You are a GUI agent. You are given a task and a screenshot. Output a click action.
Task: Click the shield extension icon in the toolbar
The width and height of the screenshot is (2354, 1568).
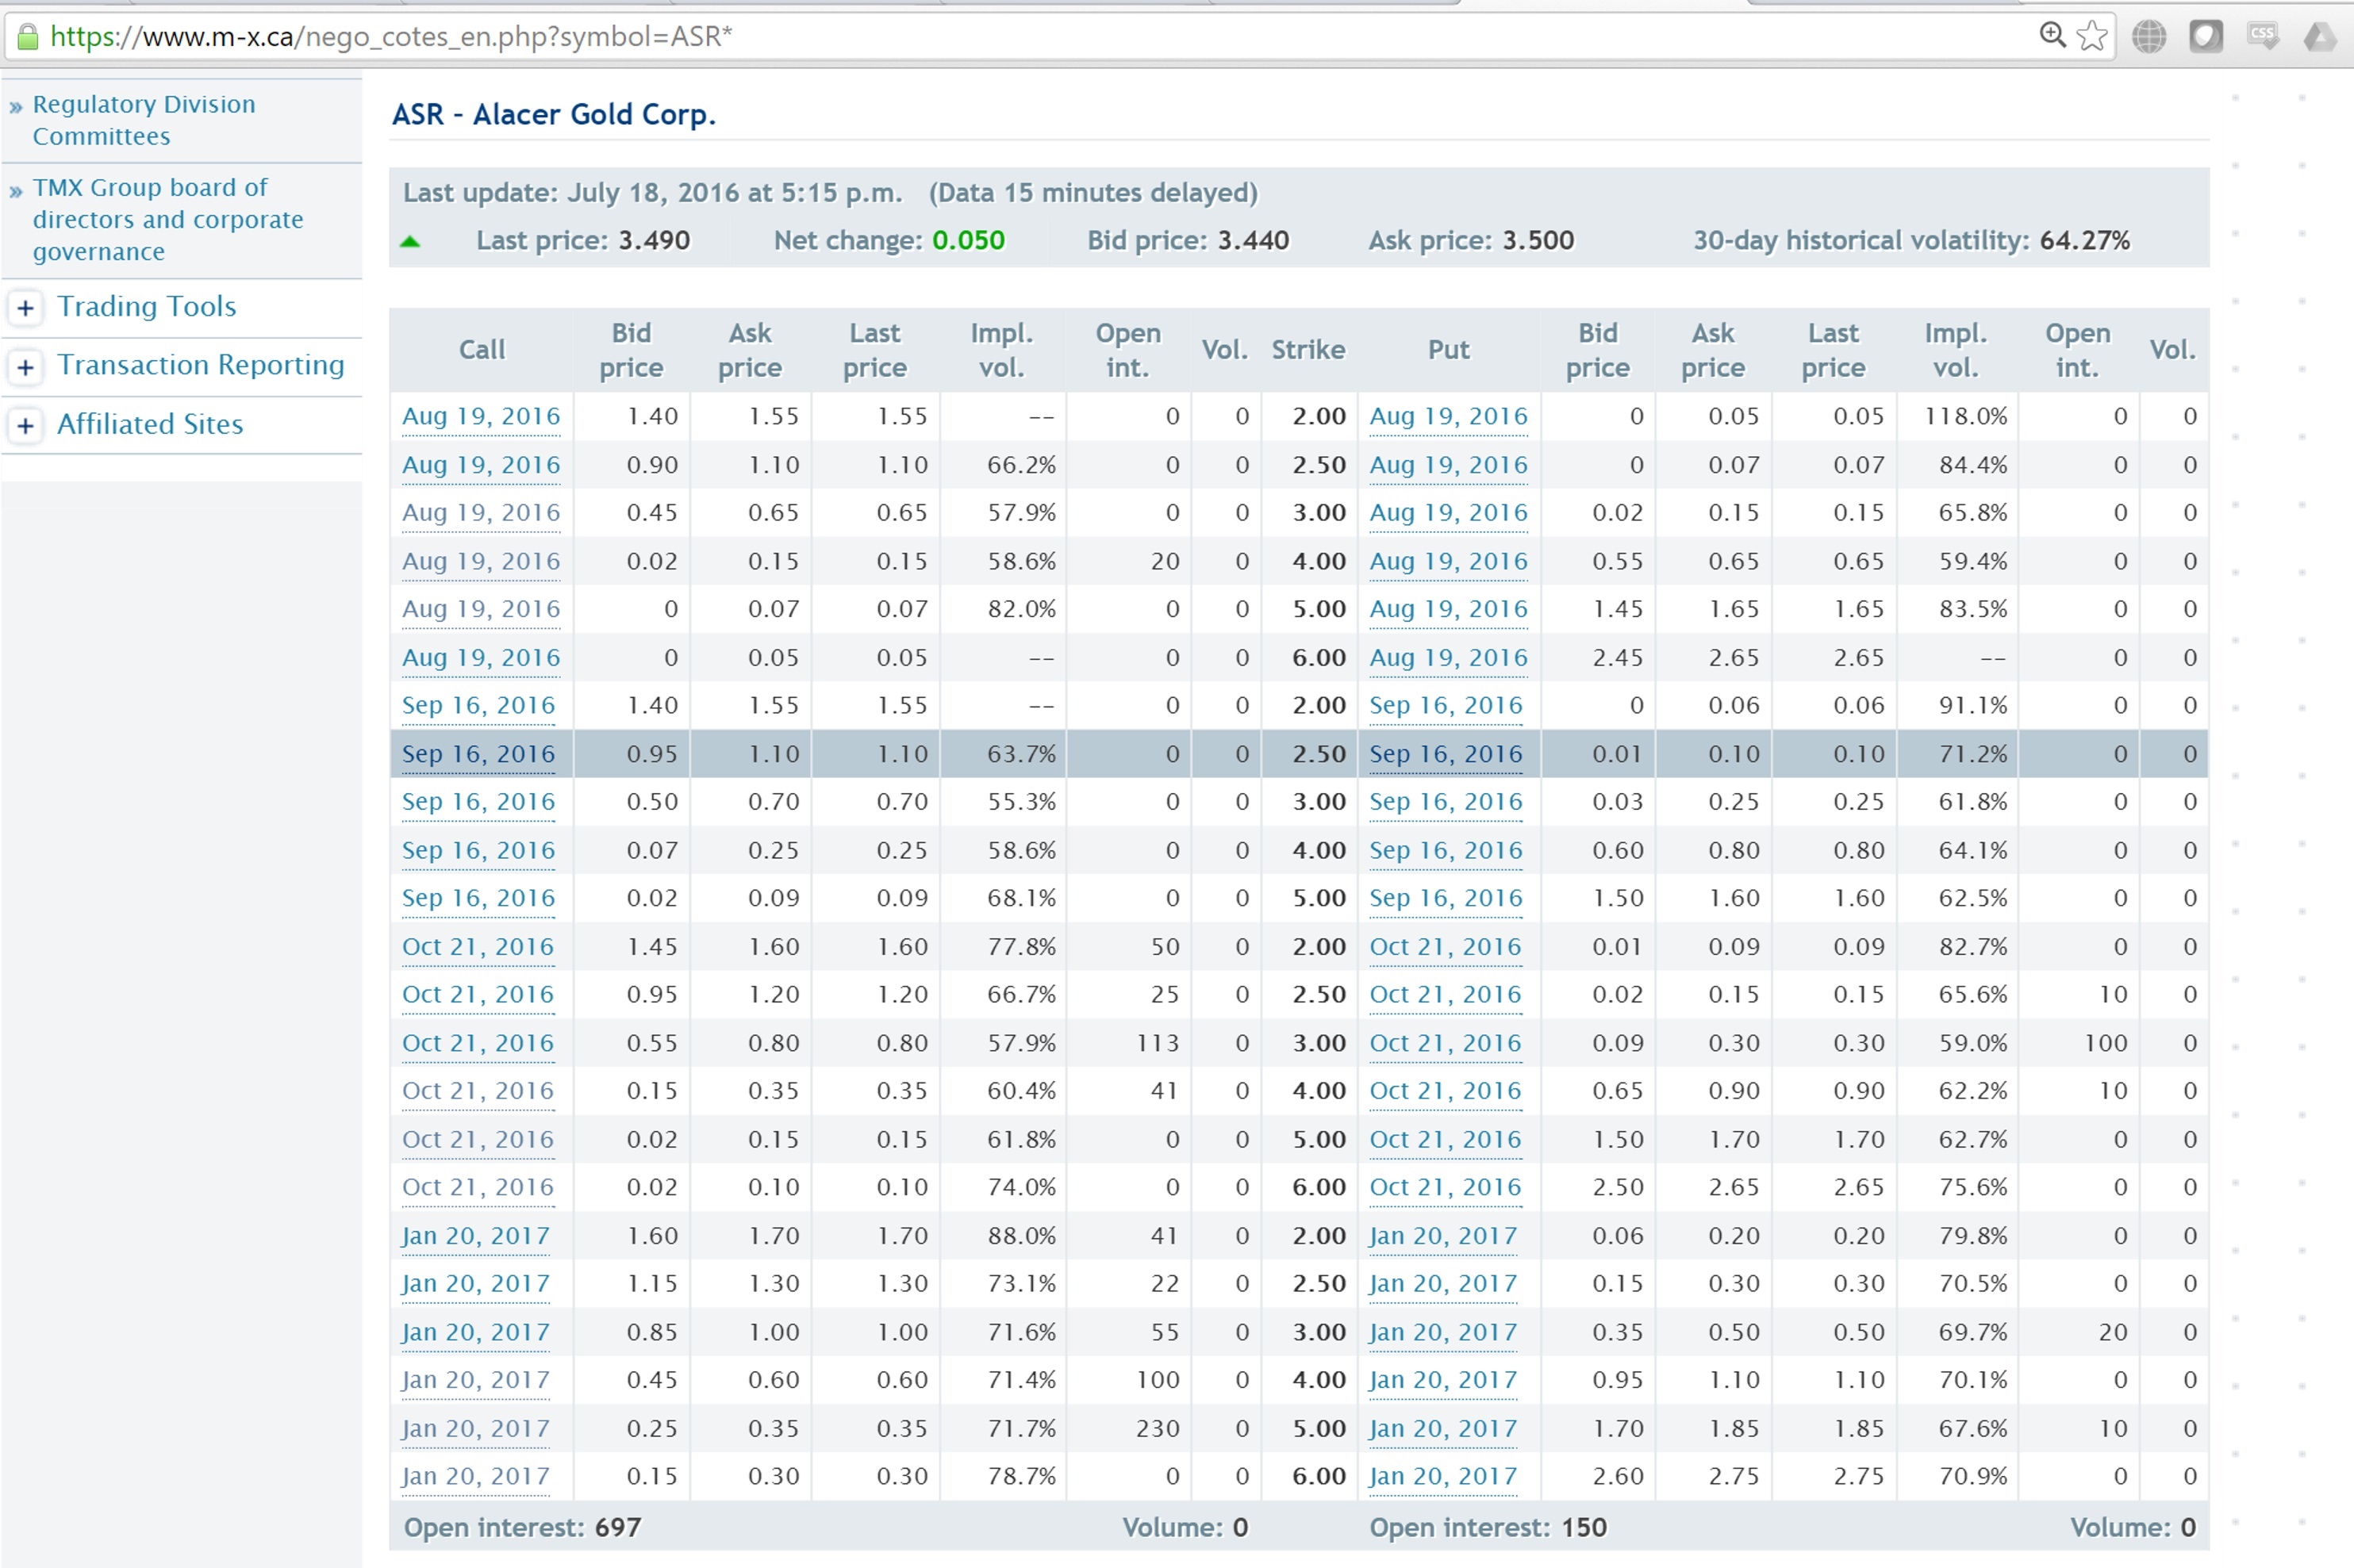tap(2205, 36)
